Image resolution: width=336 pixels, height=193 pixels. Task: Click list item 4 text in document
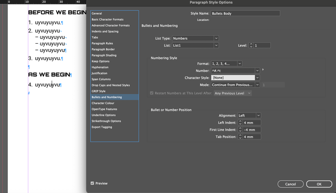pyautogui.click(x=47, y=85)
